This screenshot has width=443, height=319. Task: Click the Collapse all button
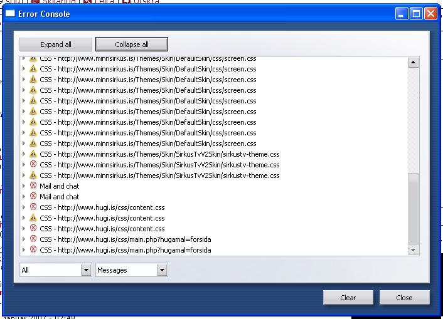(x=132, y=44)
